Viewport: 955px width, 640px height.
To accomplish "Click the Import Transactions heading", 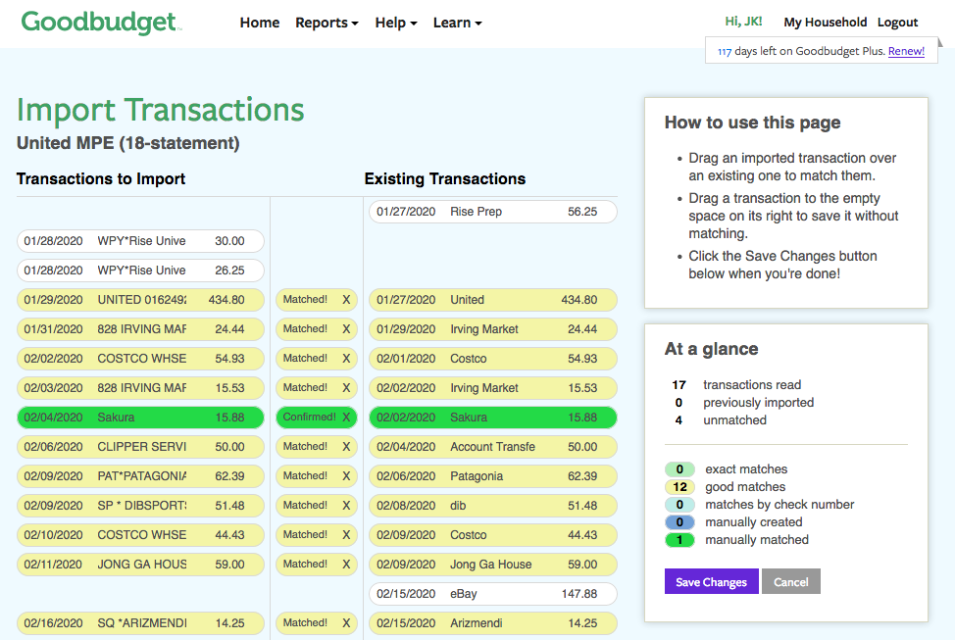I will click(x=160, y=110).
